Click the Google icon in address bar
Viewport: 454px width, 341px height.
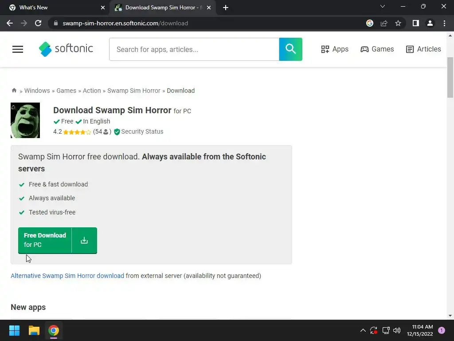coord(370,23)
